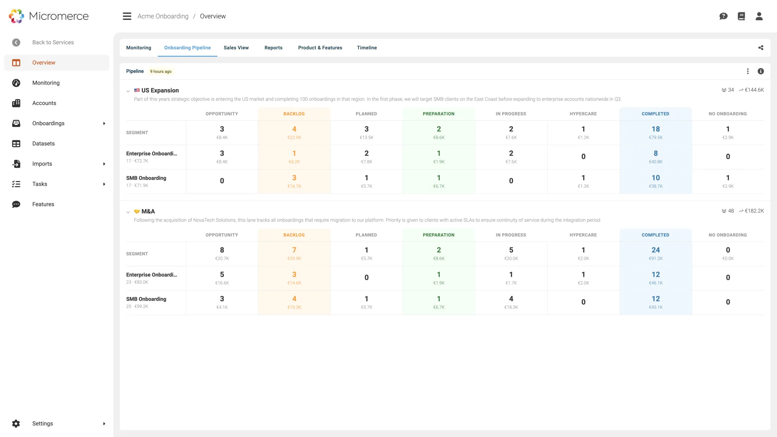This screenshot has height=437, width=777.
Task: Expand the Onboardings submenu arrow
Action: pyautogui.click(x=104, y=124)
